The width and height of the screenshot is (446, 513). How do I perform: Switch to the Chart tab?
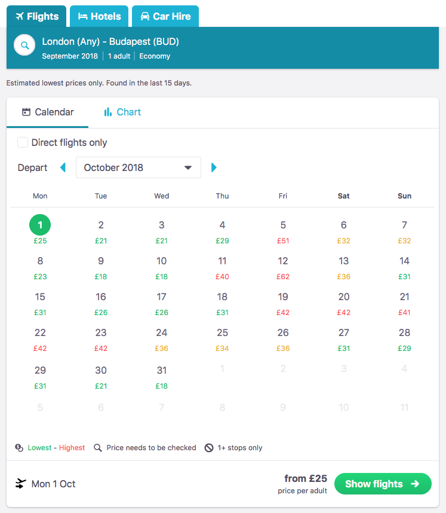[x=127, y=112]
